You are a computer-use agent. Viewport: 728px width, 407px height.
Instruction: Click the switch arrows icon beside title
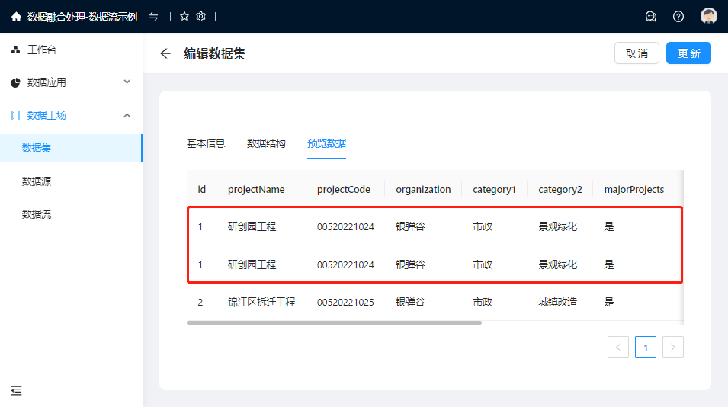(x=154, y=17)
